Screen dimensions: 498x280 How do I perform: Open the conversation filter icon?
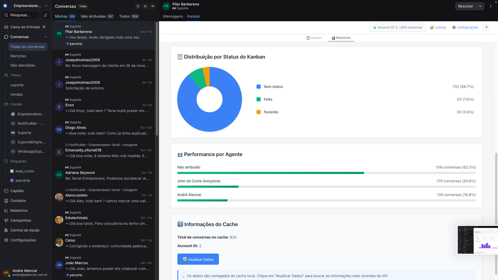[x=138, y=6]
